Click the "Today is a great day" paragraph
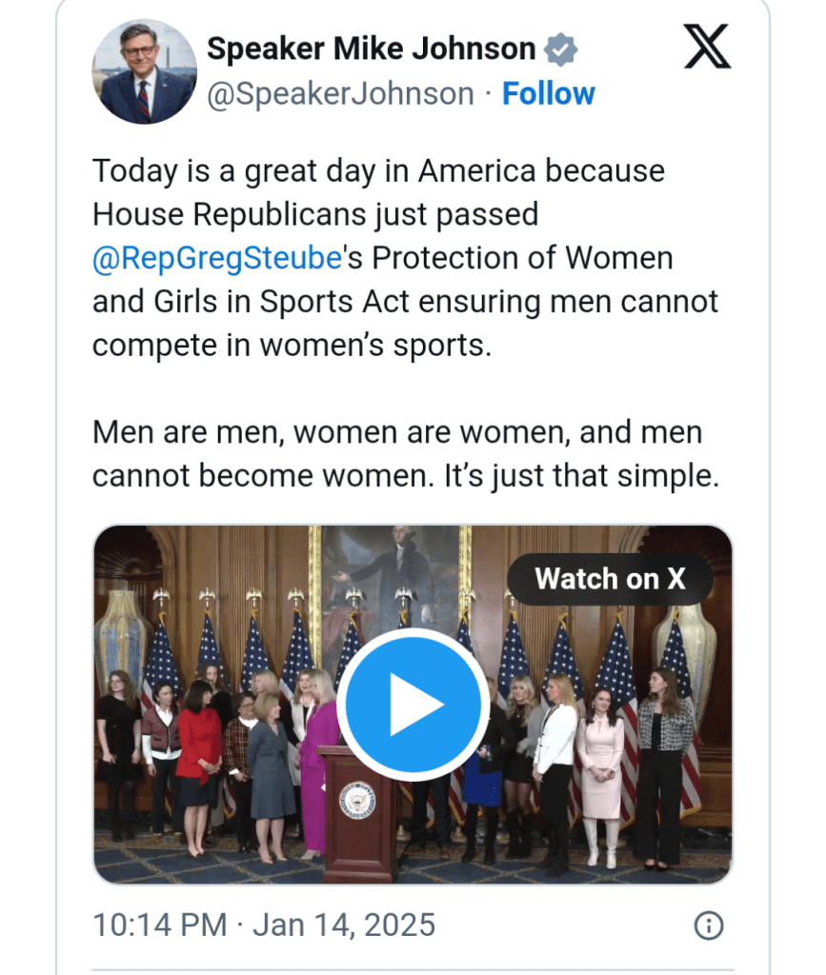The width and height of the screenshot is (826, 975). pos(405,258)
